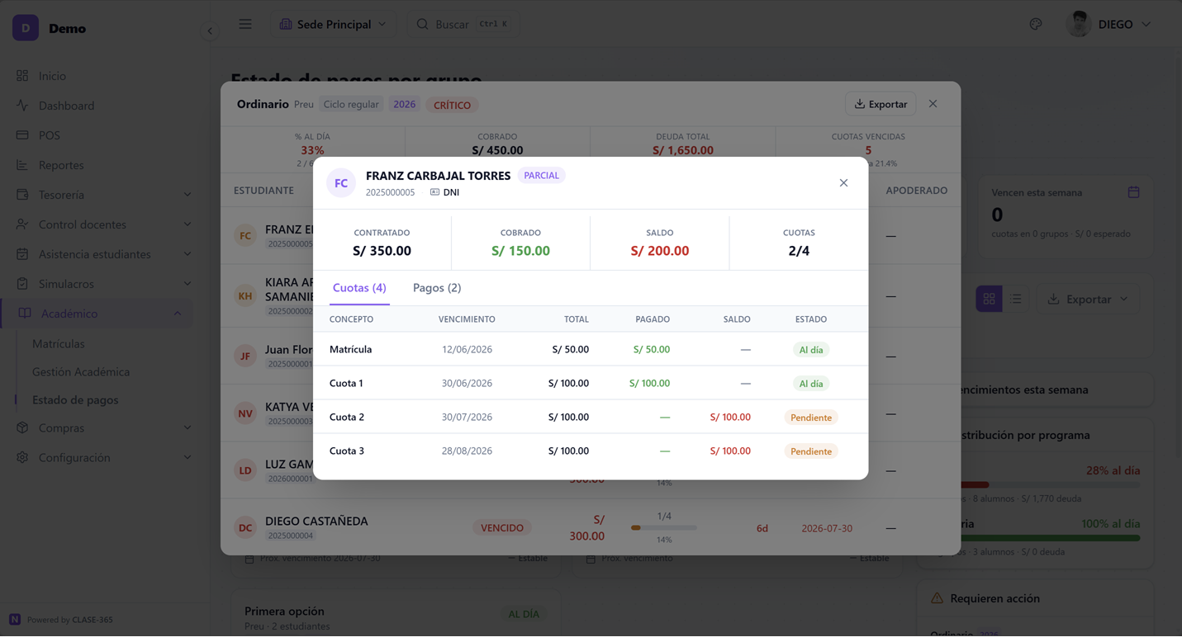This screenshot has height=642, width=1182.
Task: Close the Ordinario group panel
Action: (x=933, y=104)
